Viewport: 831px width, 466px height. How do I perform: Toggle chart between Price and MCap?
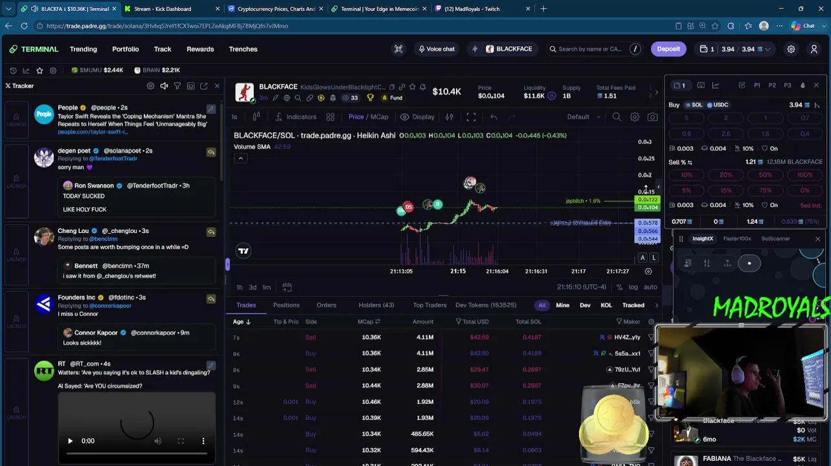point(369,117)
